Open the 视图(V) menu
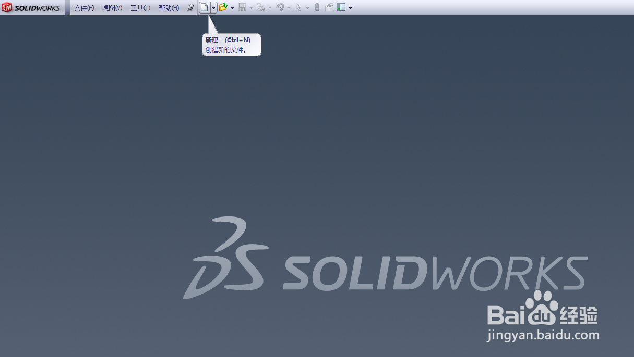The height and width of the screenshot is (357, 634). click(x=112, y=8)
